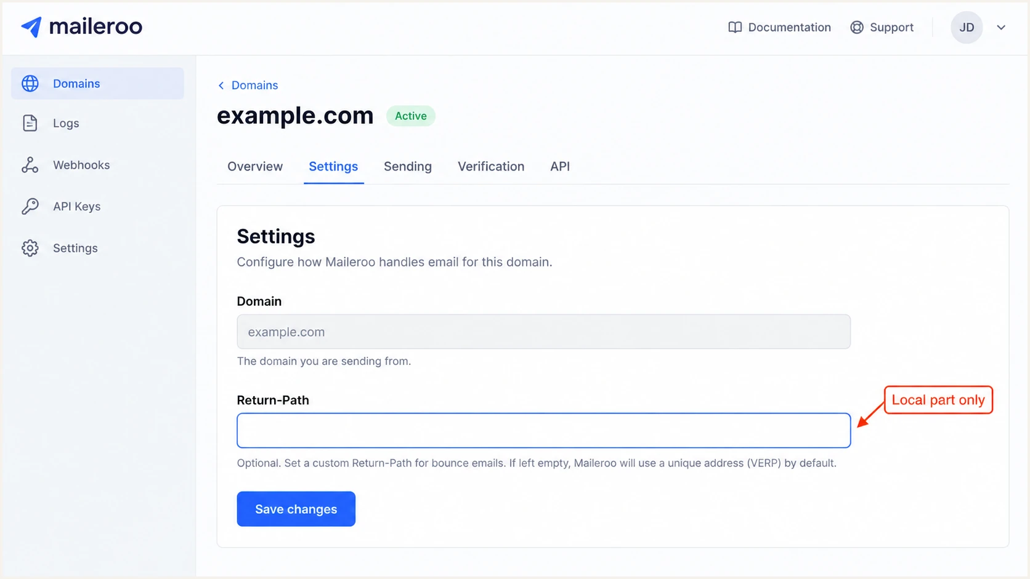
Task: Click the Support lifebuoy icon
Action: [x=857, y=28]
